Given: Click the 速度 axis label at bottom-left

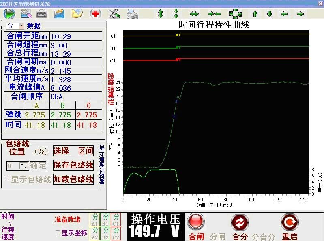Looking at the screenshot, I should 8,237.
